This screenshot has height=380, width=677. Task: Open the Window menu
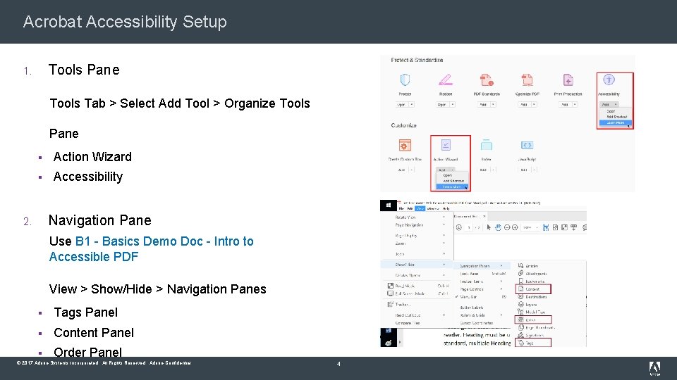click(x=433, y=208)
